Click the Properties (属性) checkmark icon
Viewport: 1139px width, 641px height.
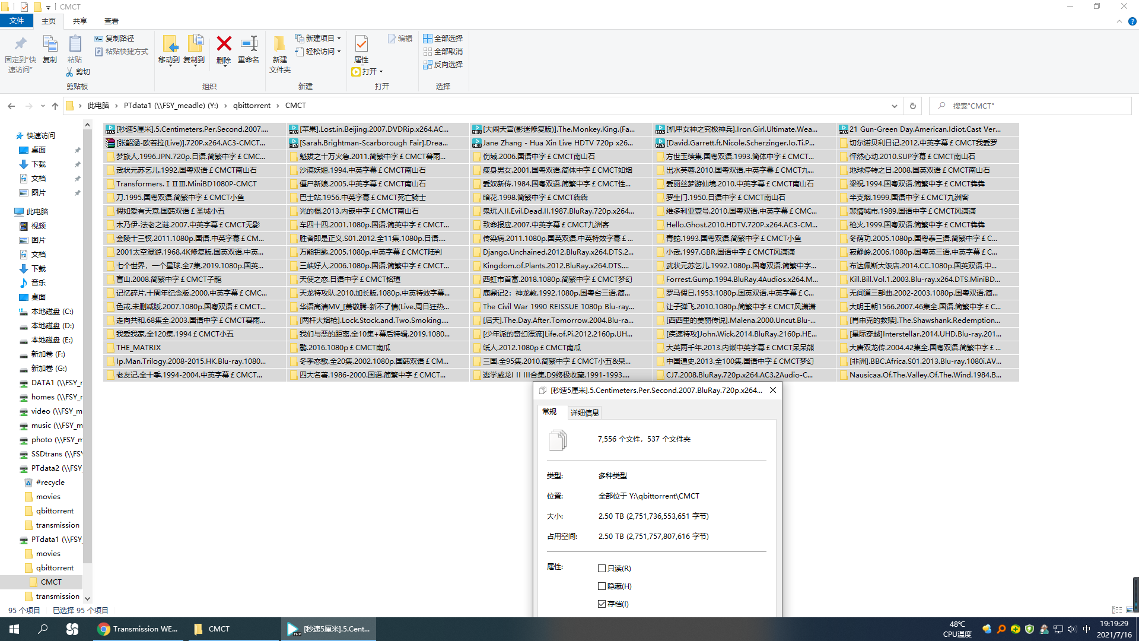[x=361, y=44]
